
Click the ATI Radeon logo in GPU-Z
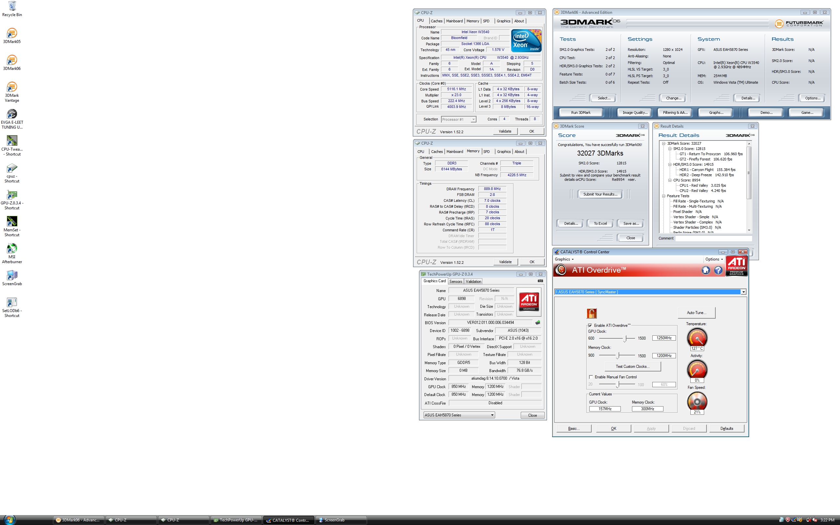click(529, 302)
